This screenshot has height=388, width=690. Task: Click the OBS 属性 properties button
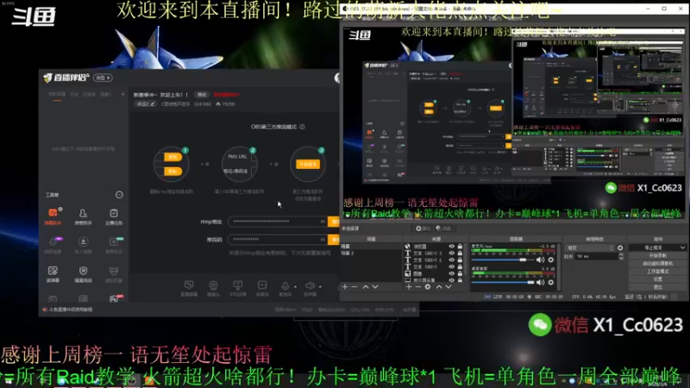(423, 228)
